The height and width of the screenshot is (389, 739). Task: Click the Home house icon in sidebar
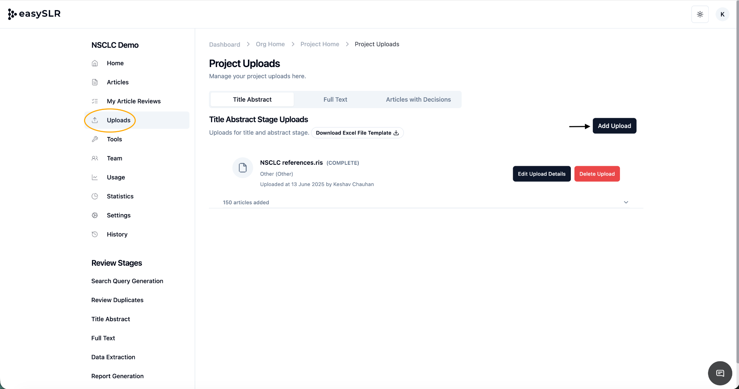[95, 63]
